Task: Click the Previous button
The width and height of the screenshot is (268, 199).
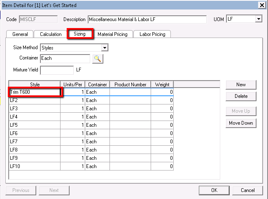Action: tap(21, 190)
